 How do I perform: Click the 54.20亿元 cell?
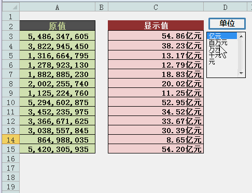click(156, 149)
